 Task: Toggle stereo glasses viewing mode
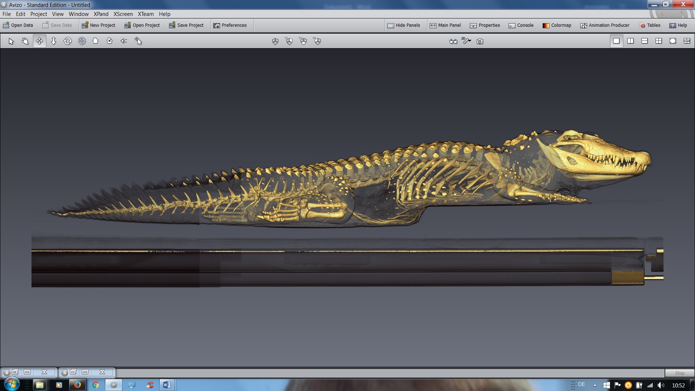tap(453, 41)
